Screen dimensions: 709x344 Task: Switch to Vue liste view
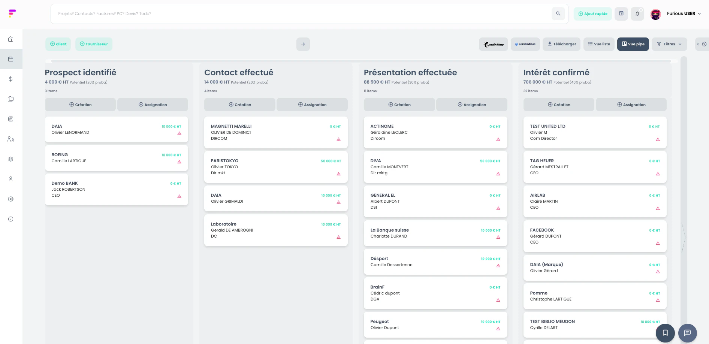pyautogui.click(x=599, y=44)
